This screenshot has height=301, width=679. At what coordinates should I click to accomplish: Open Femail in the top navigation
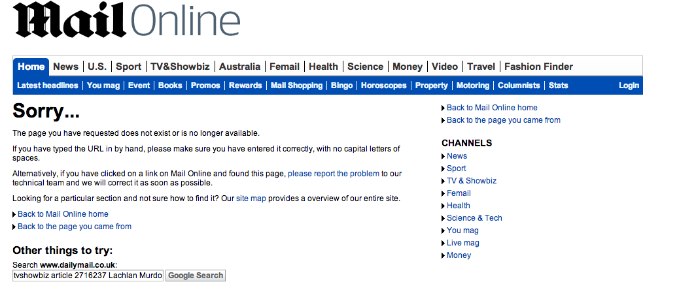pos(285,67)
